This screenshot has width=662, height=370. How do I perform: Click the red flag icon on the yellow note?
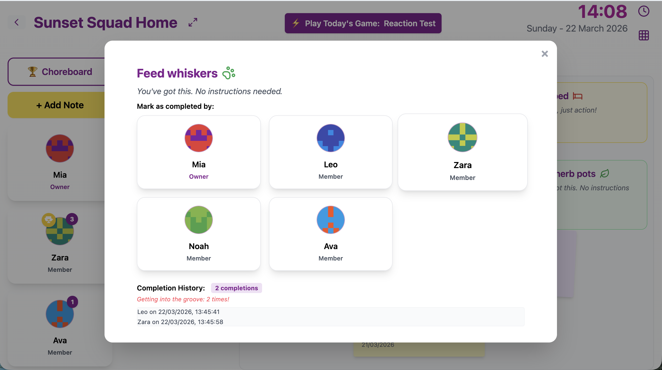coord(578,96)
